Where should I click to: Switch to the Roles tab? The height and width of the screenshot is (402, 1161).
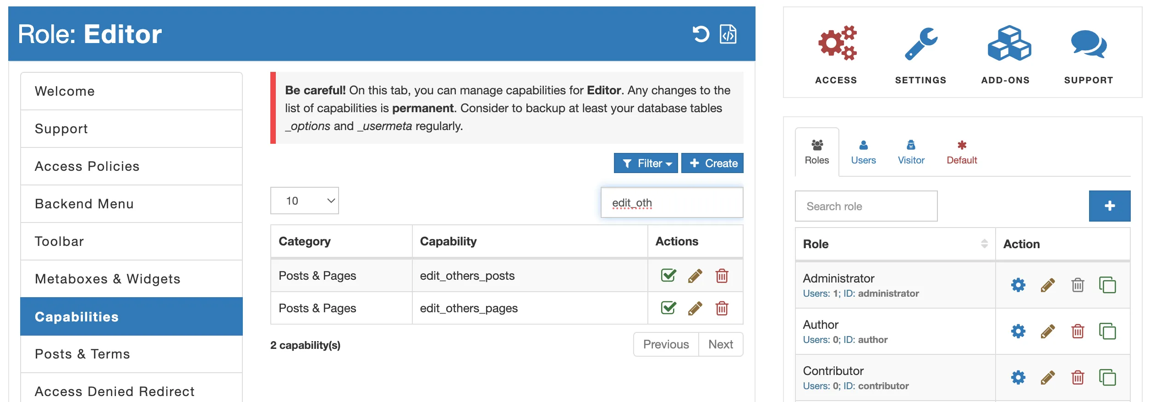pyautogui.click(x=817, y=152)
